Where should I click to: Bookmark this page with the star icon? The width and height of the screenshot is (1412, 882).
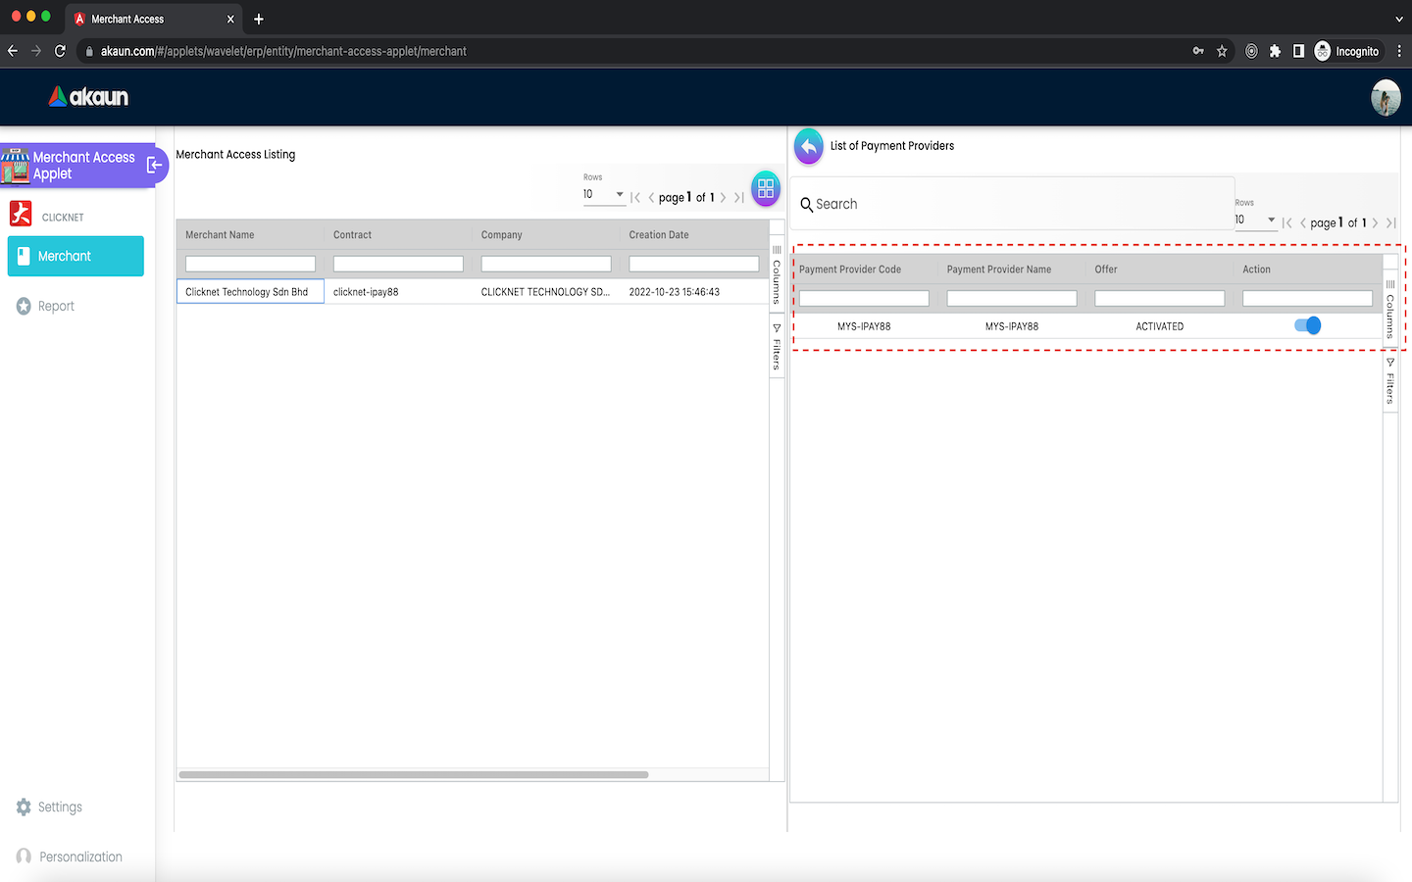(1222, 51)
